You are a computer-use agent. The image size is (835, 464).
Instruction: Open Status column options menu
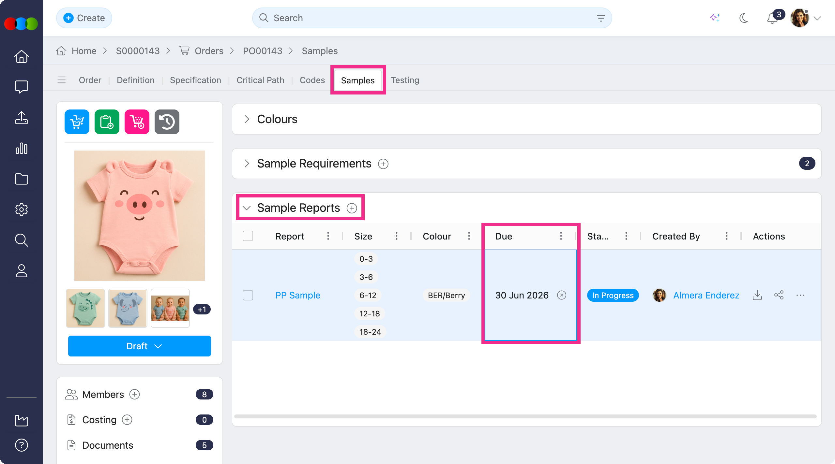[626, 236]
